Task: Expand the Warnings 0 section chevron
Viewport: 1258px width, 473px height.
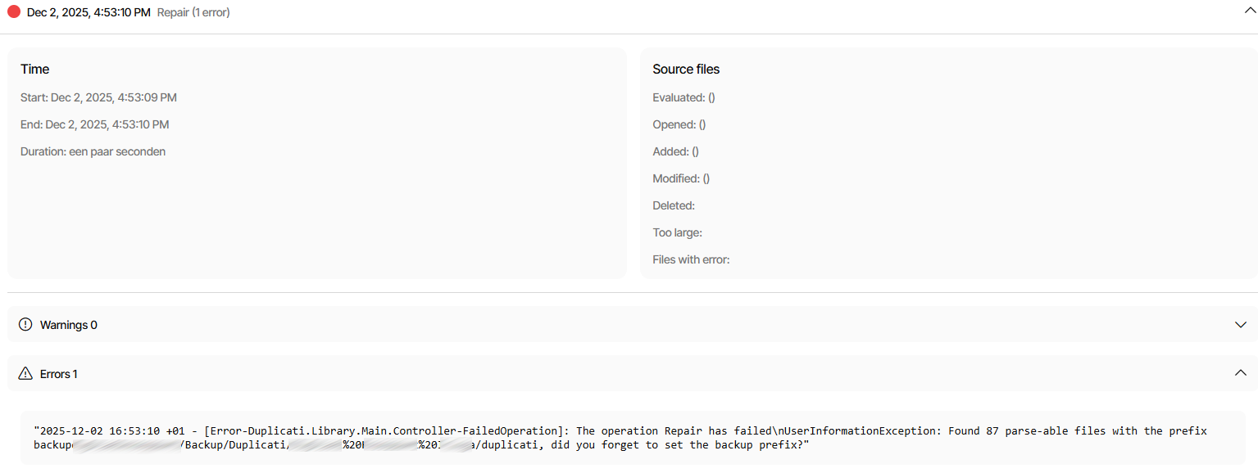Action: pyautogui.click(x=1240, y=325)
